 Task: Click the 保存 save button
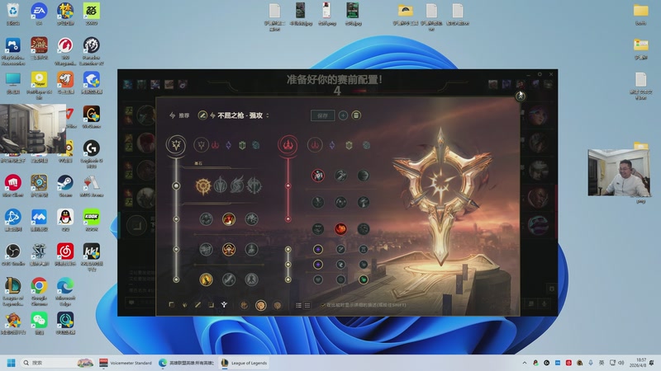(322, 115)
